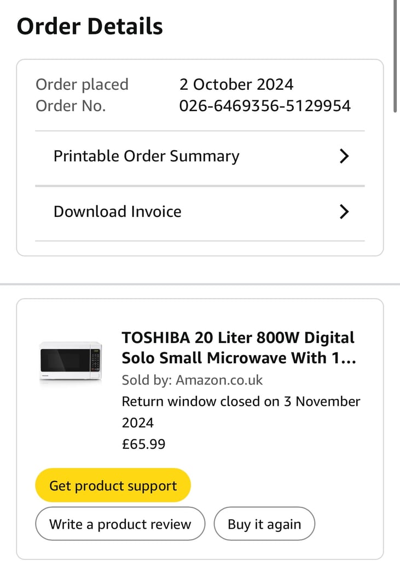The height and width of the screenshot is (561, 400).
Task: Click the Solo Small Microwave title line
Action: 239,358
